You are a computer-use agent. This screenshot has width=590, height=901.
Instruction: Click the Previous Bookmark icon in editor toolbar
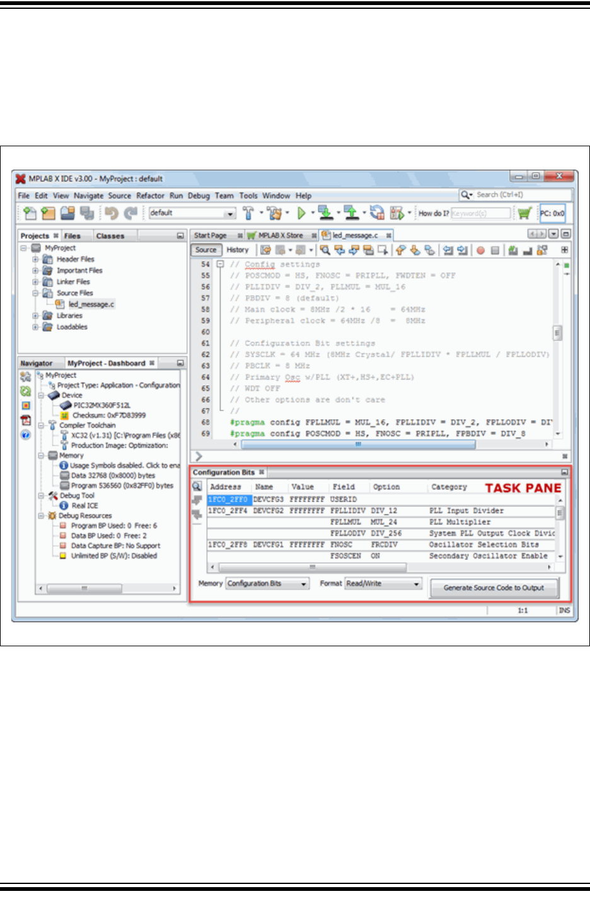(x=400, y=250)
